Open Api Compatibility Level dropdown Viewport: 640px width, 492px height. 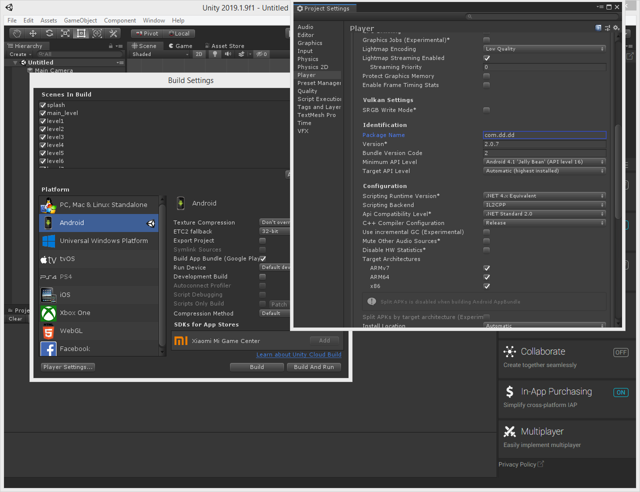[544, 214]
